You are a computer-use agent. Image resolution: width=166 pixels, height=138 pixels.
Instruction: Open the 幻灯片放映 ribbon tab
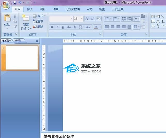coord(73,9)
